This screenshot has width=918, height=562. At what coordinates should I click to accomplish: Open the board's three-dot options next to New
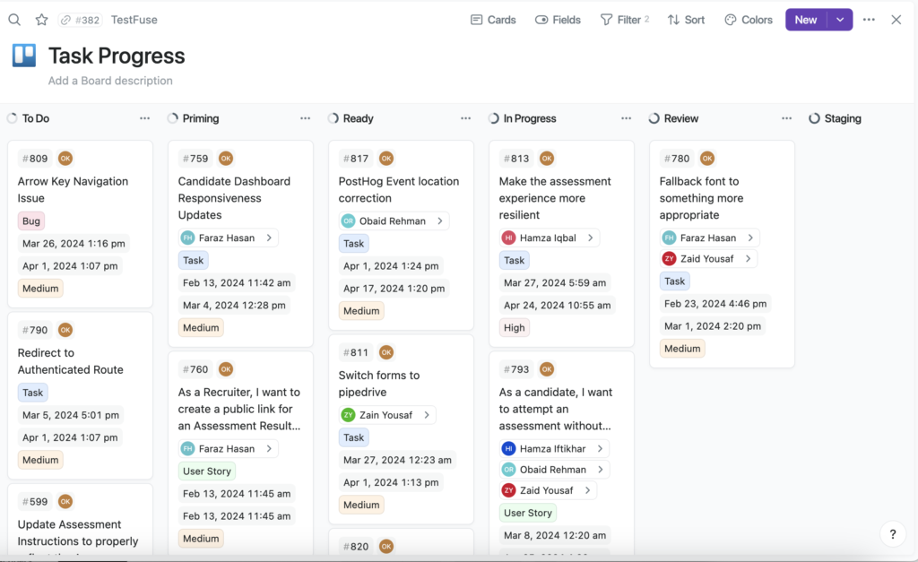[x=869, y=20]
